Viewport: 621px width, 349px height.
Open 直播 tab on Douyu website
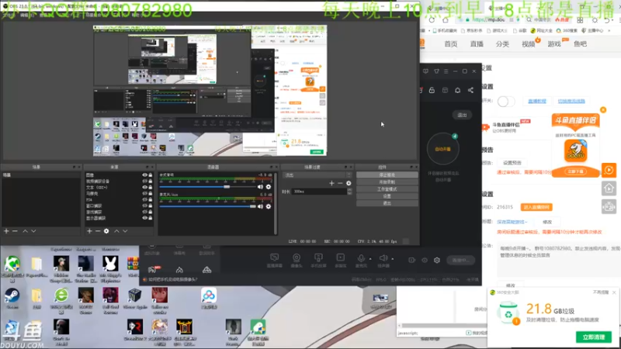pos(477,44)
